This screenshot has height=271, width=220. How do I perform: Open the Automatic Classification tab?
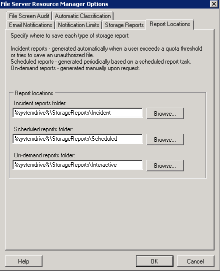coord(82,16)
